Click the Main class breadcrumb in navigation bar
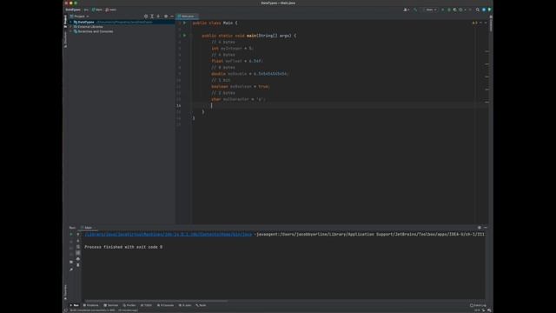 click(x=96, y=10)
